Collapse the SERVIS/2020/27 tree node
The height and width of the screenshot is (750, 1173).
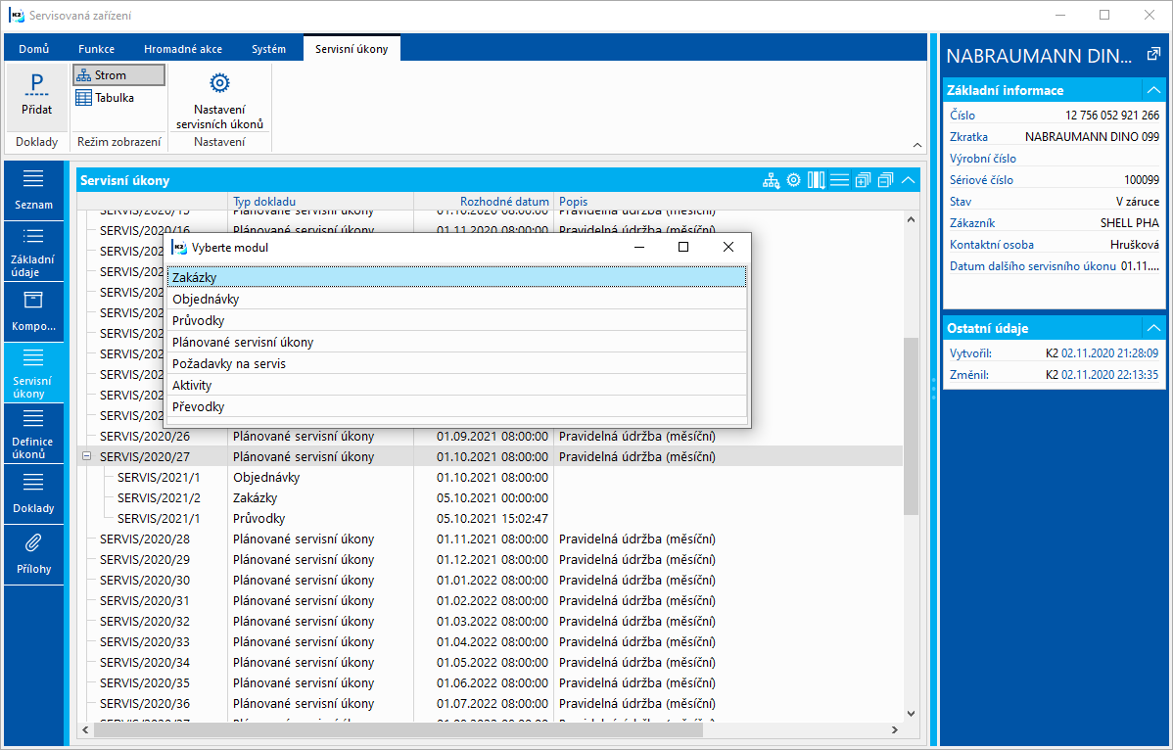[87, 455]
